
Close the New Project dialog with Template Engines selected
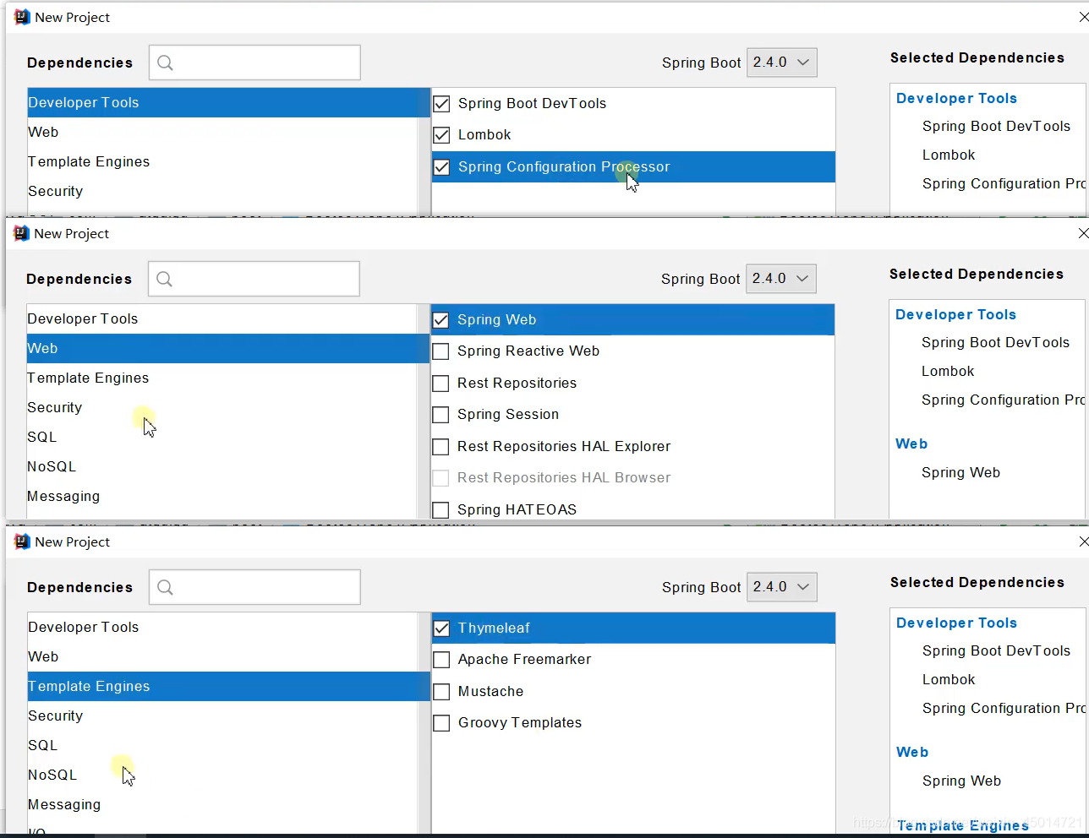[x=1083, y=541]
